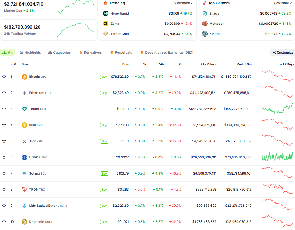Sort the table by rank # column

14,64
